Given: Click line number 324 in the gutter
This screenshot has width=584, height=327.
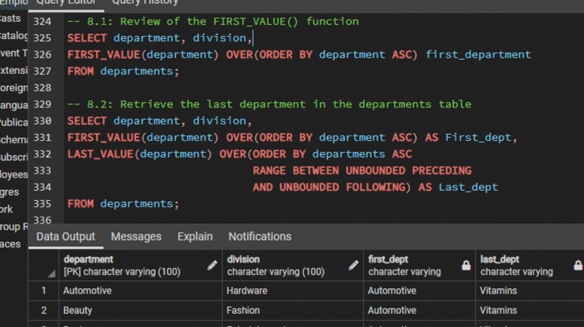Looking at the screenshot, I should [43, 22].
